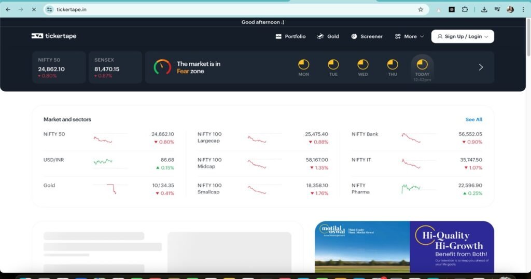Open the Screener tool
The width and height of the screenshot is (531, 279).
tap(367, 36)
